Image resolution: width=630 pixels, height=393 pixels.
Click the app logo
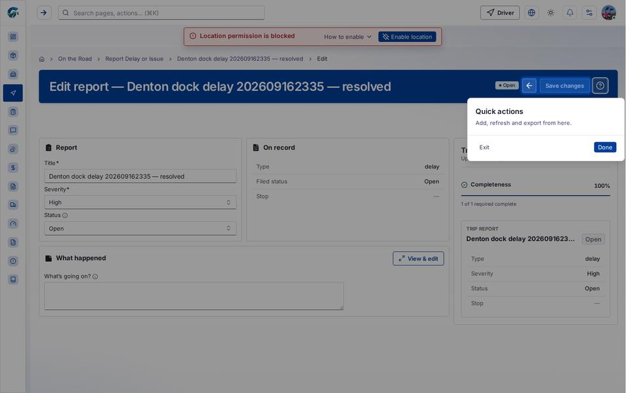tap(13, 13)
